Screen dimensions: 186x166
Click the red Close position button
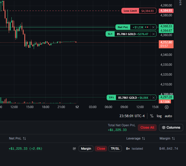101,149
